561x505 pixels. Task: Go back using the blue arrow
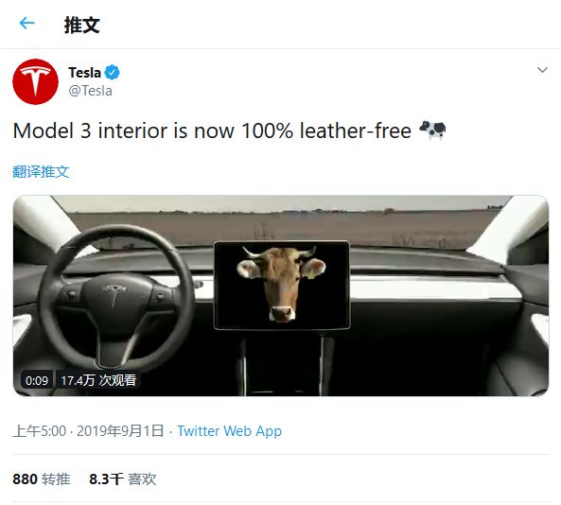[26, 24]
